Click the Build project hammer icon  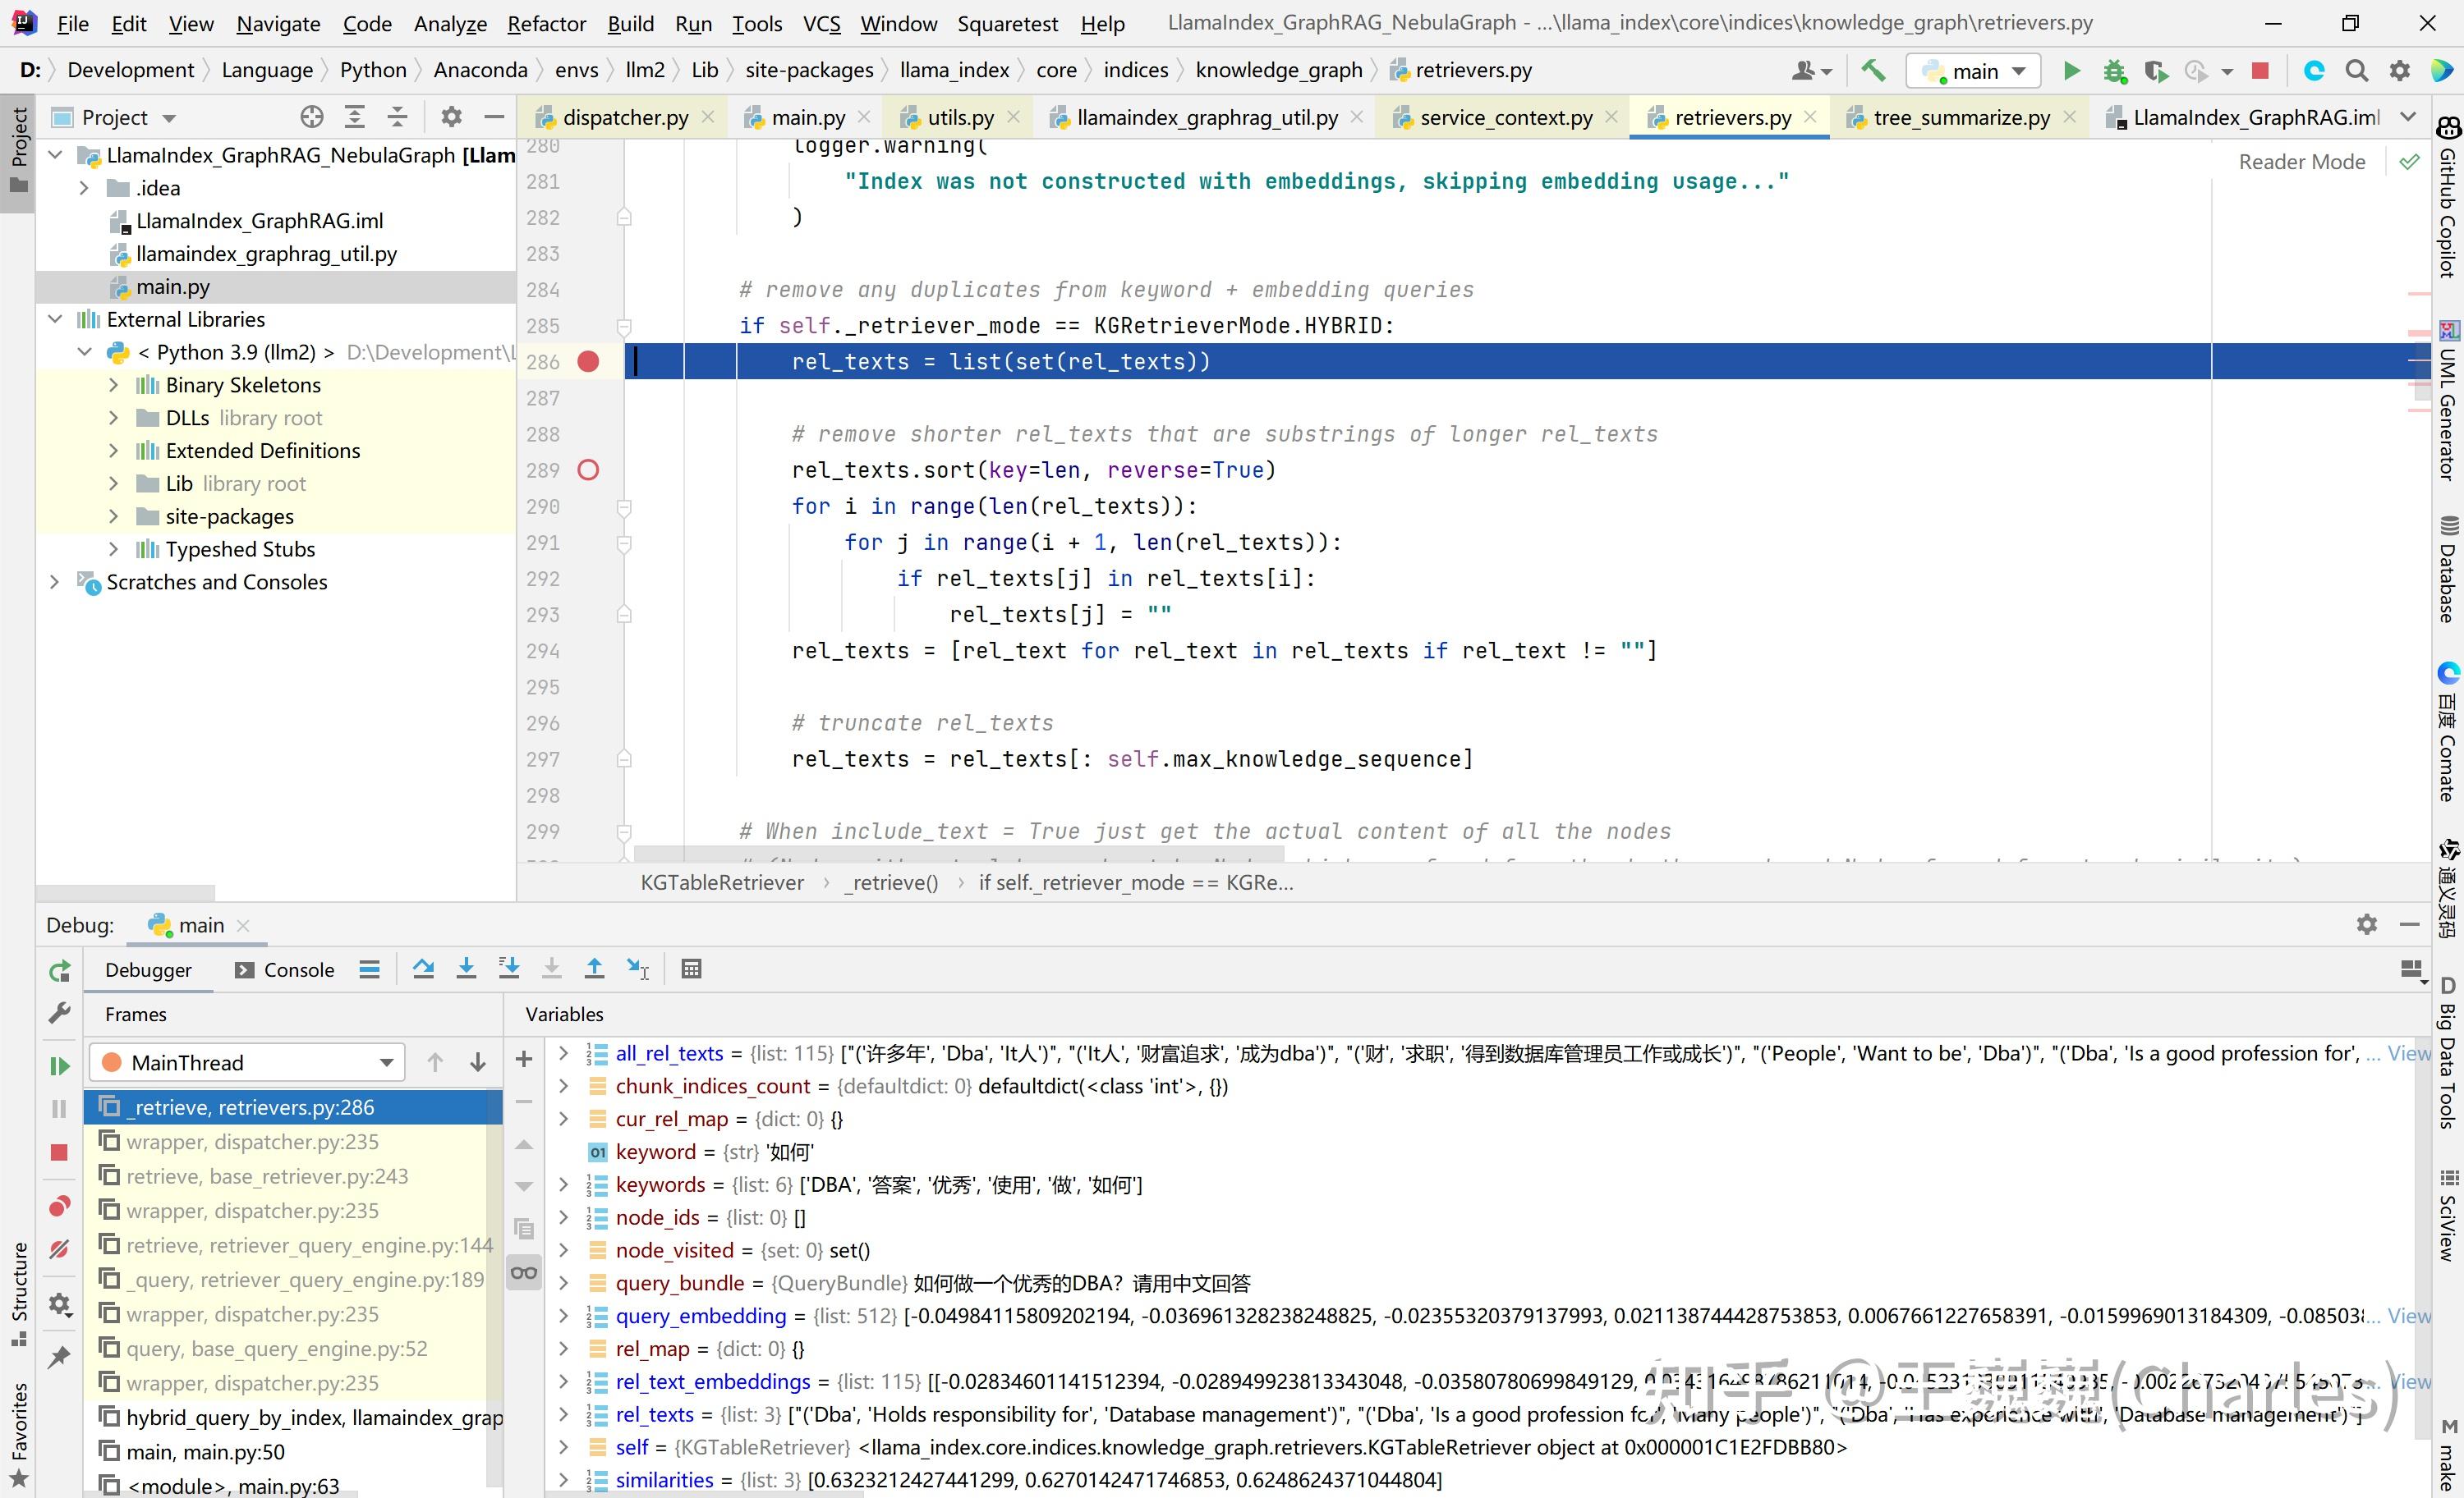(1873, 70)
